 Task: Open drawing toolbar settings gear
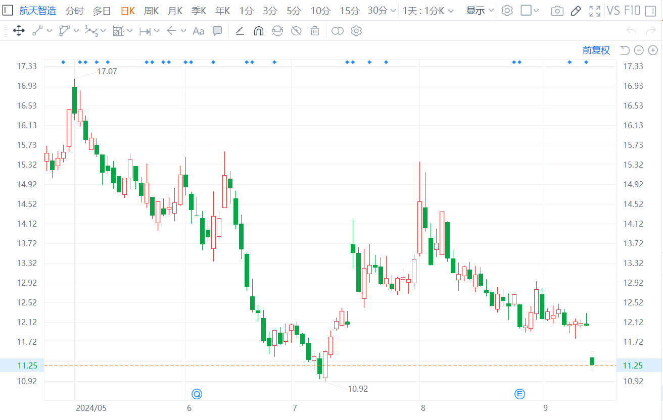tap(356, 31)
